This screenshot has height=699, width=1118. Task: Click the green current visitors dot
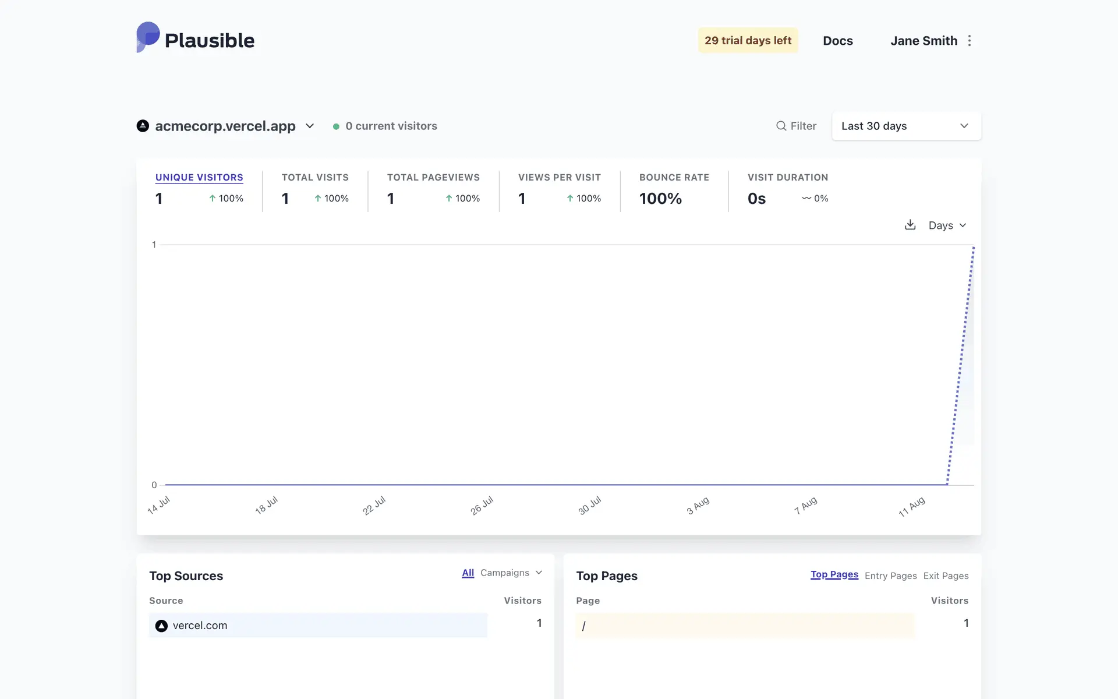[x=336, y=126]
